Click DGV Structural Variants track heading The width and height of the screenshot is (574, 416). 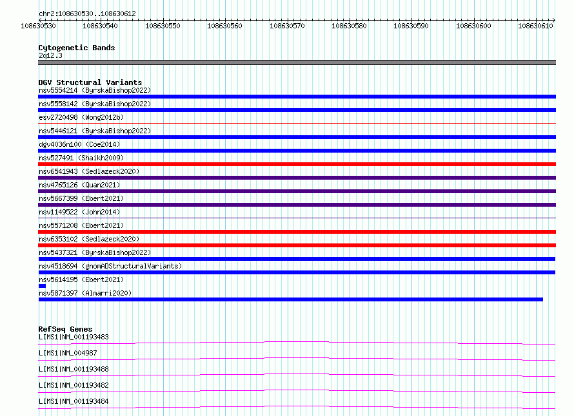pyautogui.click(x=90, y=82)
